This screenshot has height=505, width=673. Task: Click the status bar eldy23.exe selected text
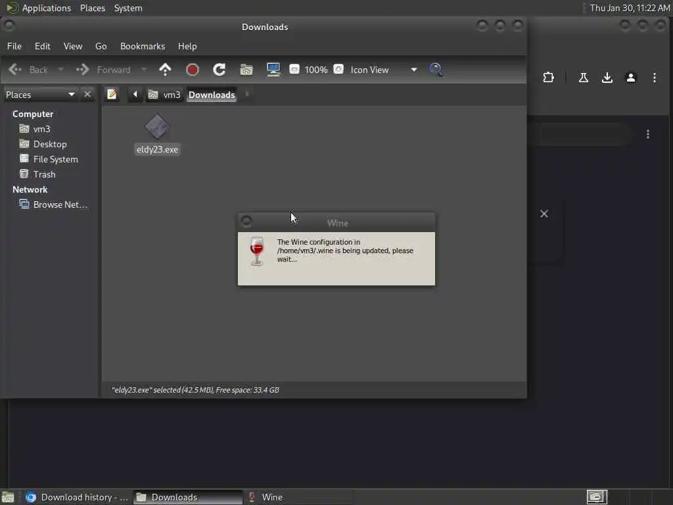click(195, 390)
